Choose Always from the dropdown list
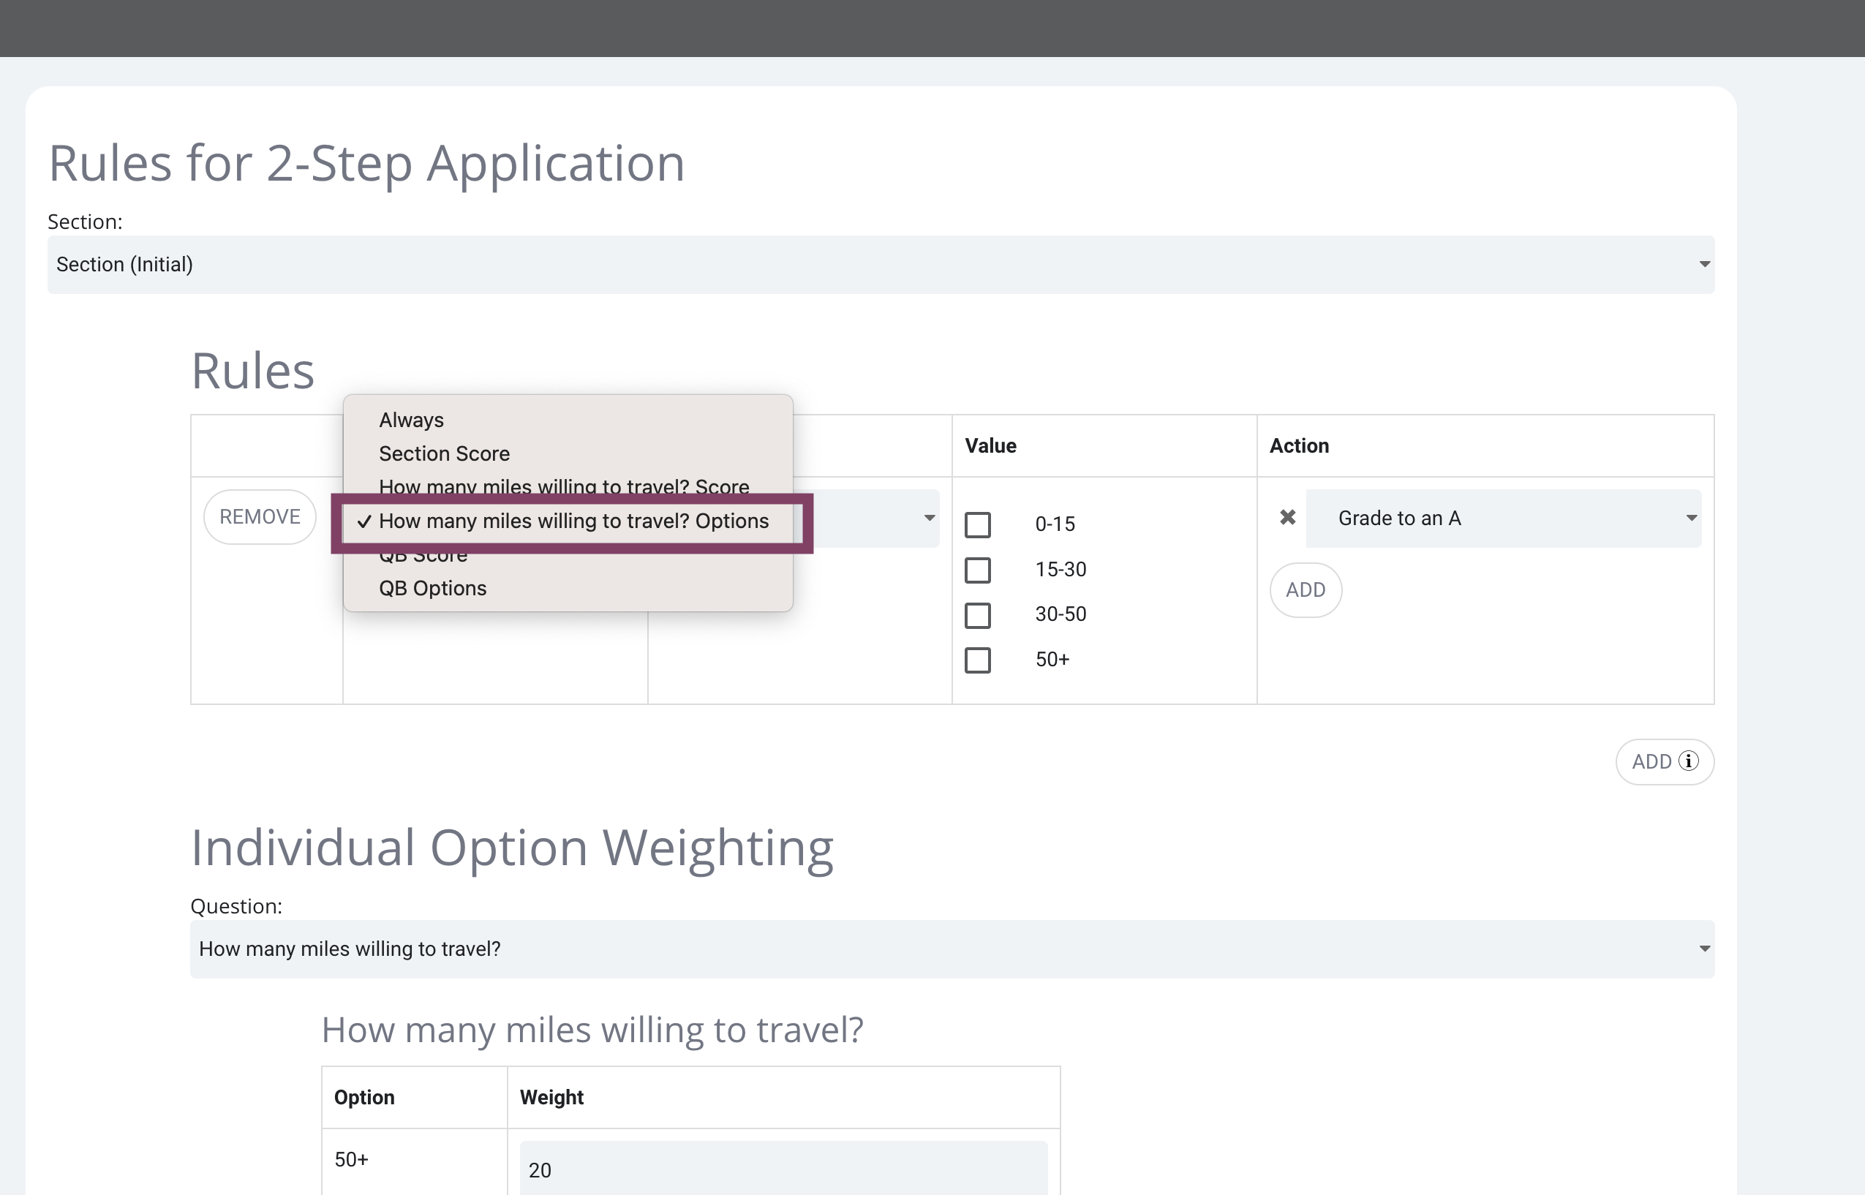 (411, 420)
